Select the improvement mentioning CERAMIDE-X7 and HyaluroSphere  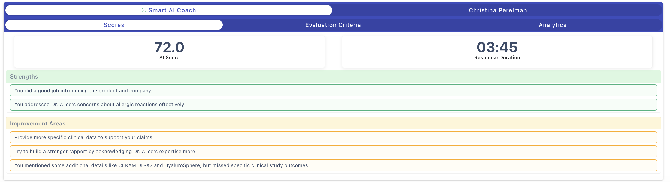pos(333,165)
